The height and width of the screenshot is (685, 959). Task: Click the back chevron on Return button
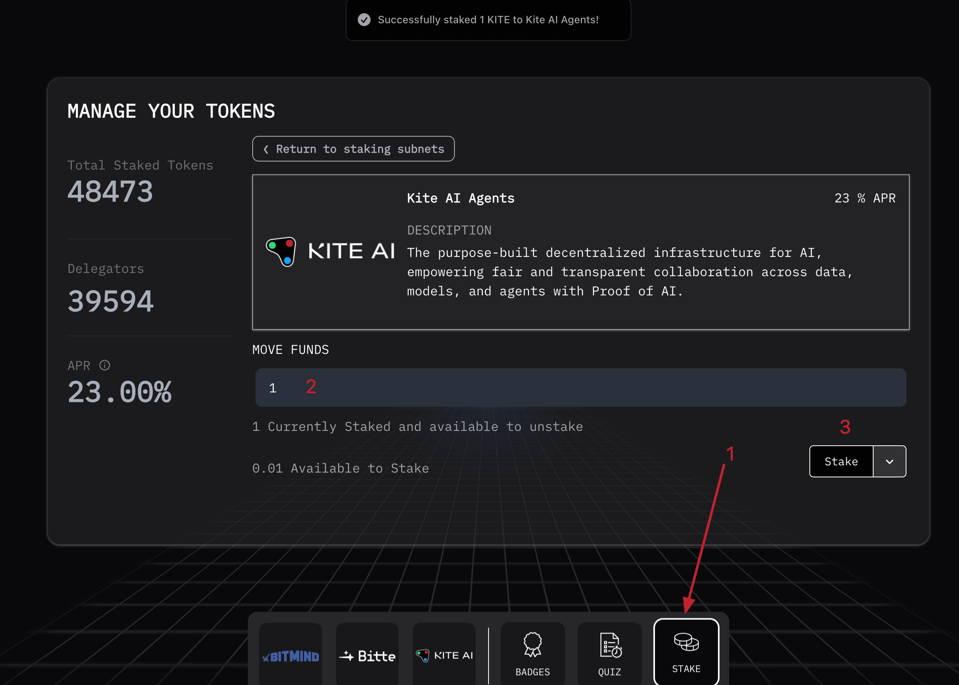point(266,150)
